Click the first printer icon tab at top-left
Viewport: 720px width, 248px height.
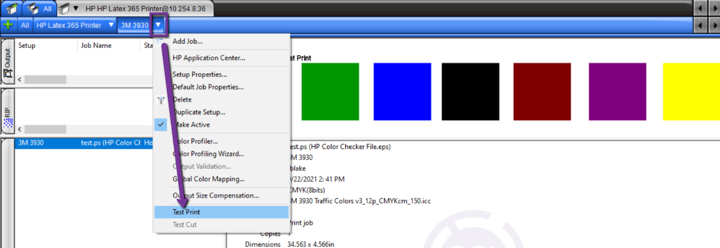10,9
